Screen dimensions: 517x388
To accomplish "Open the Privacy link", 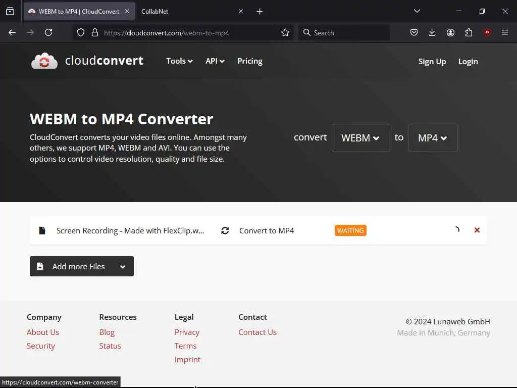I will (x=187, y=332).
